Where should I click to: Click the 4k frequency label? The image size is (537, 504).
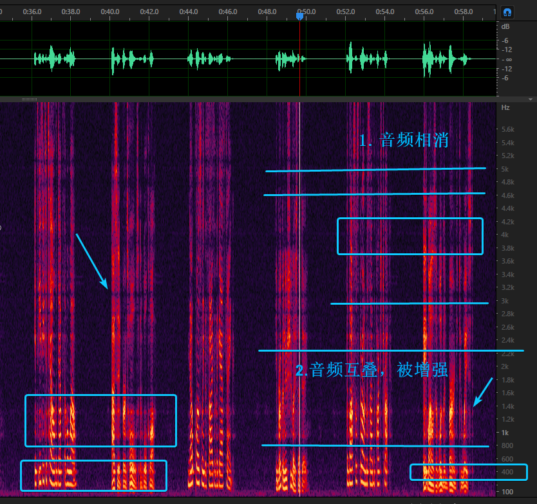coord(505,235)
